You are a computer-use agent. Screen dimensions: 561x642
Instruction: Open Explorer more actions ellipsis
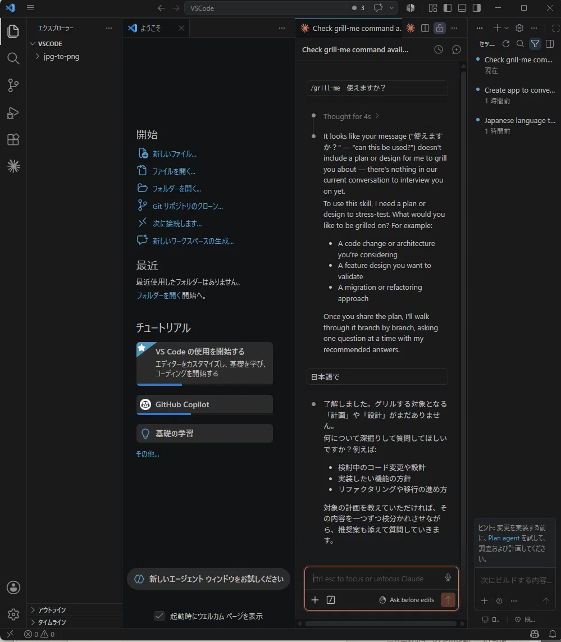point(108,28)
